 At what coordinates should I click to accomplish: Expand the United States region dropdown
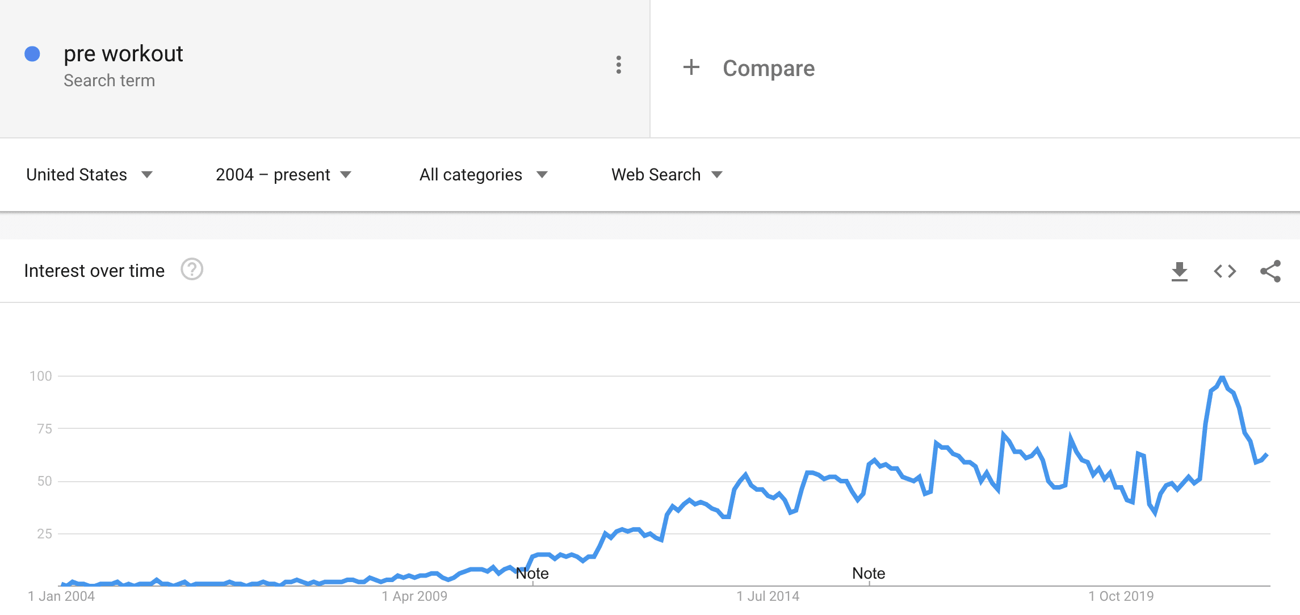click(90, 175)
